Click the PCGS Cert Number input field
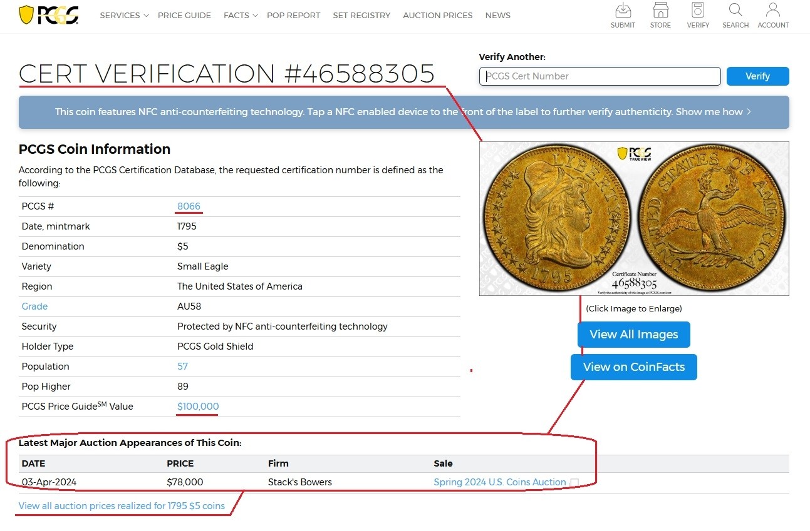 point(600,76)
